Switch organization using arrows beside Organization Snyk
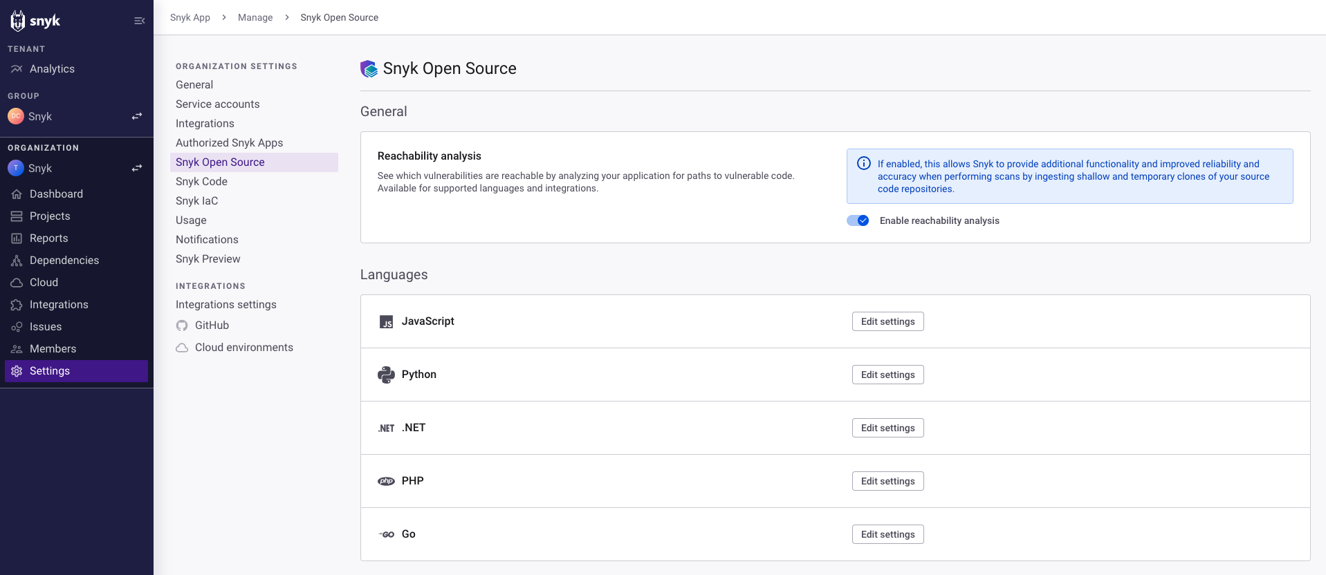Screen dimensions: 1326x575 tap(137, 168)
